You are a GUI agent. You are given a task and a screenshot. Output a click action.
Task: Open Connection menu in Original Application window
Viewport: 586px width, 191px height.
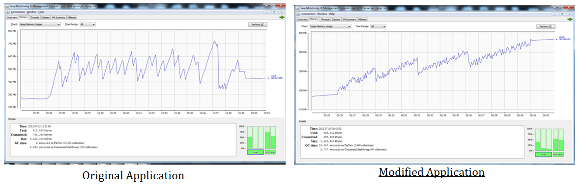tap(18, 12)
